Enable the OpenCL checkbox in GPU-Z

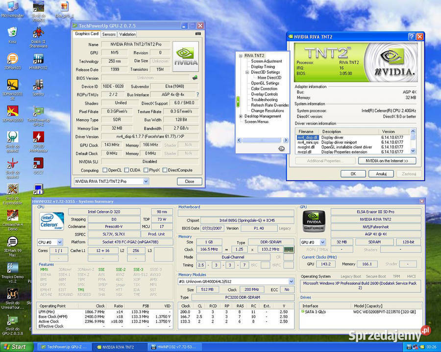105,170
